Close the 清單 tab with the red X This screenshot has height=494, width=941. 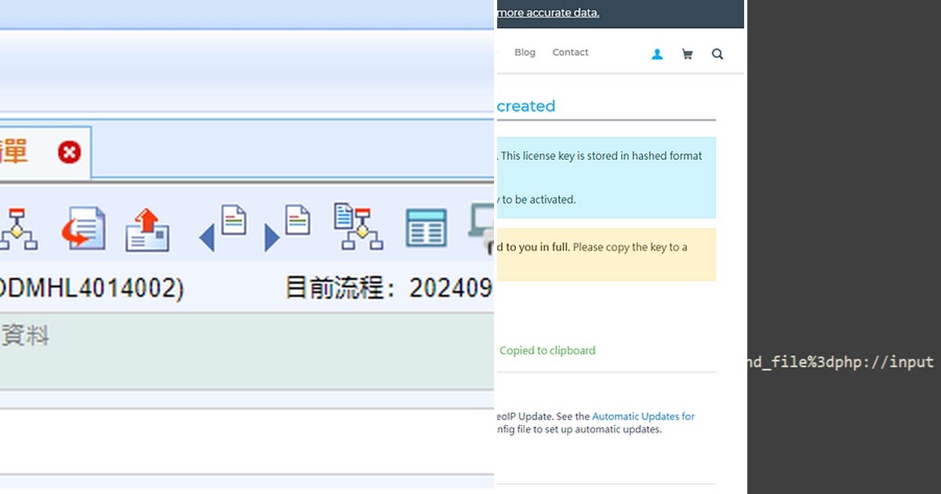[68, 153]
